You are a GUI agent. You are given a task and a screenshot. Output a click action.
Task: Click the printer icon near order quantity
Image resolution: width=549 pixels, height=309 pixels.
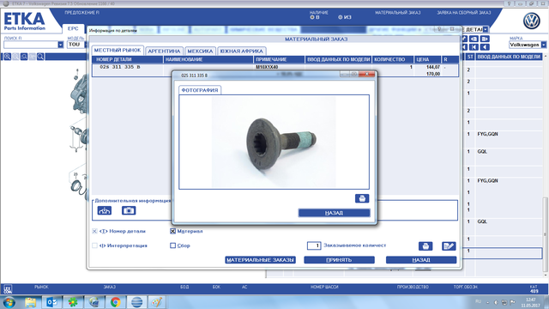(425, 246)
